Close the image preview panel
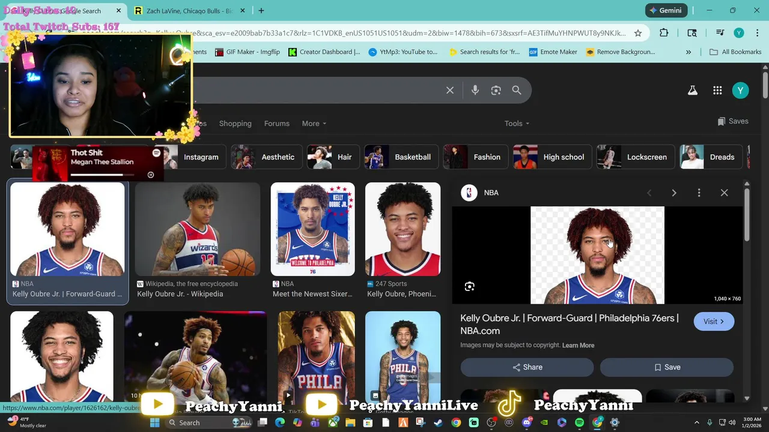This screenshot has width=769, height=432. [724, 193]
